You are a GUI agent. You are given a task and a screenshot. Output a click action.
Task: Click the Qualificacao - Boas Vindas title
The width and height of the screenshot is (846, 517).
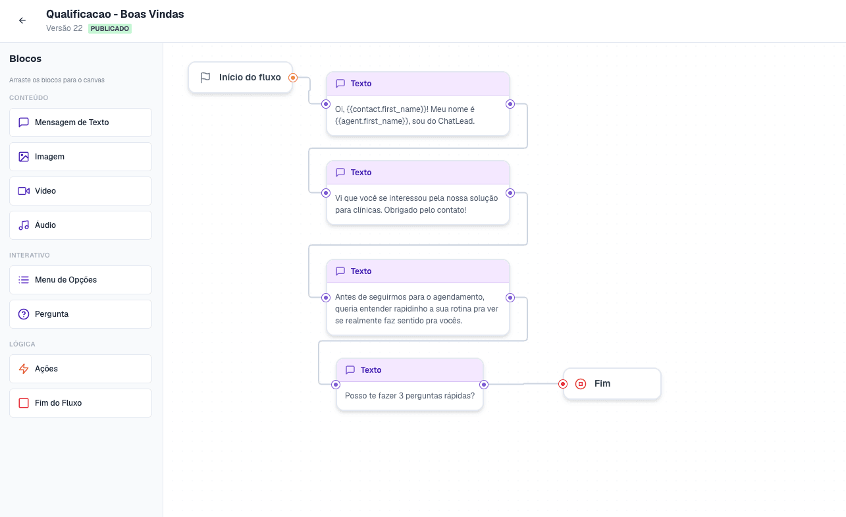(x=115, y=14)
